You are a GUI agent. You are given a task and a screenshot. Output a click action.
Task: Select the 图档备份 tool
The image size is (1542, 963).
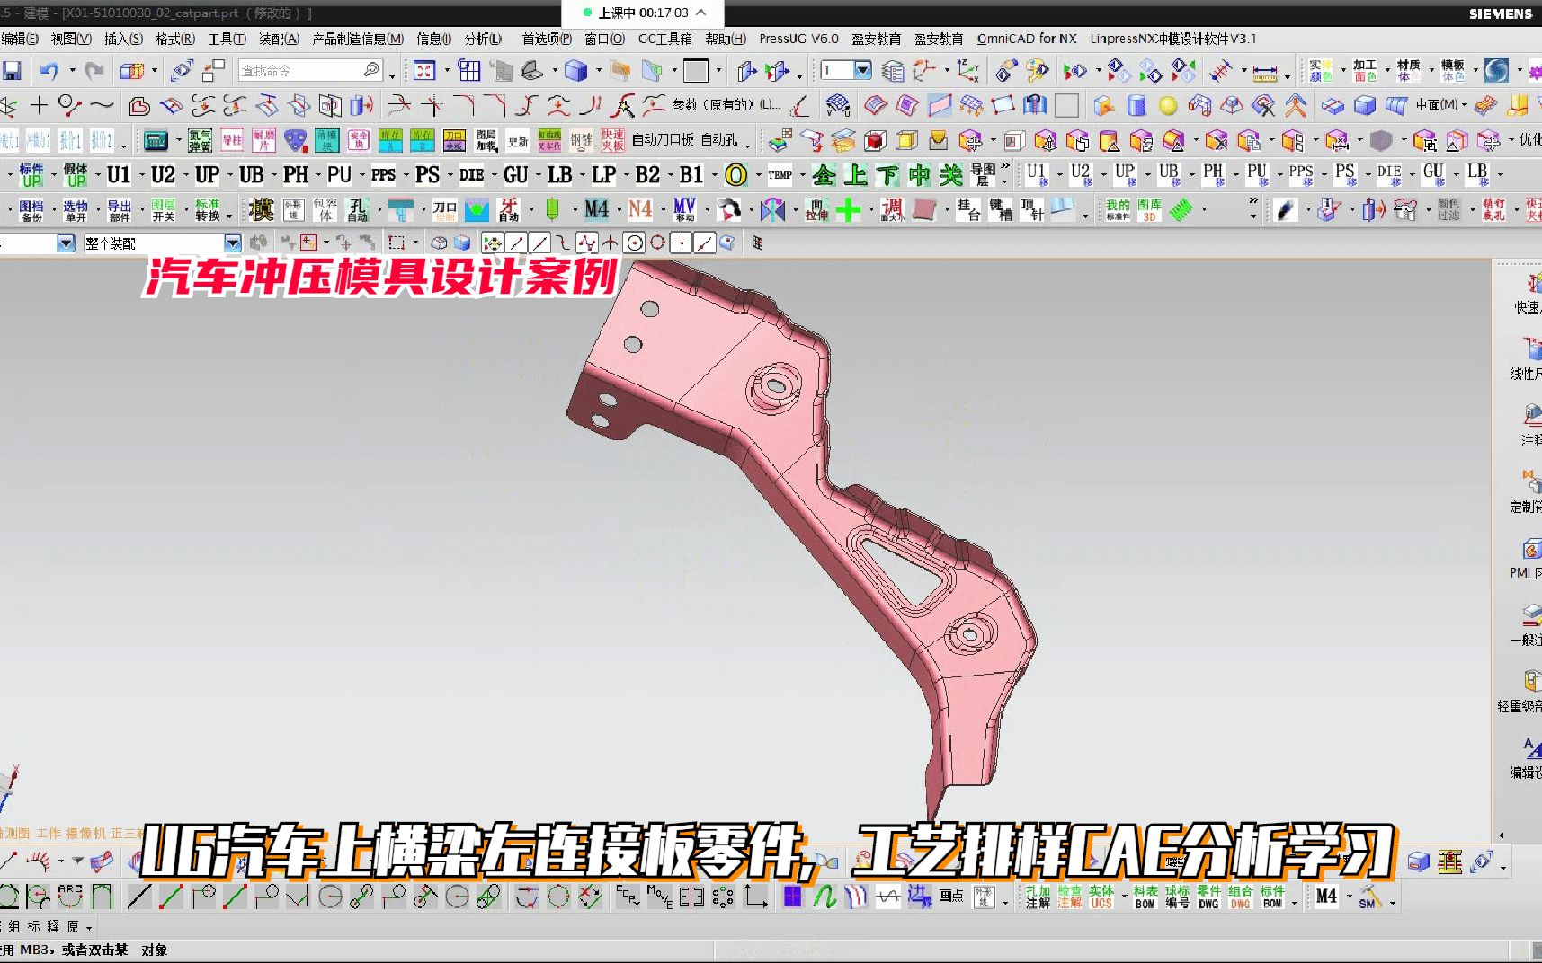pyautogui.click(x=31, y=208)
